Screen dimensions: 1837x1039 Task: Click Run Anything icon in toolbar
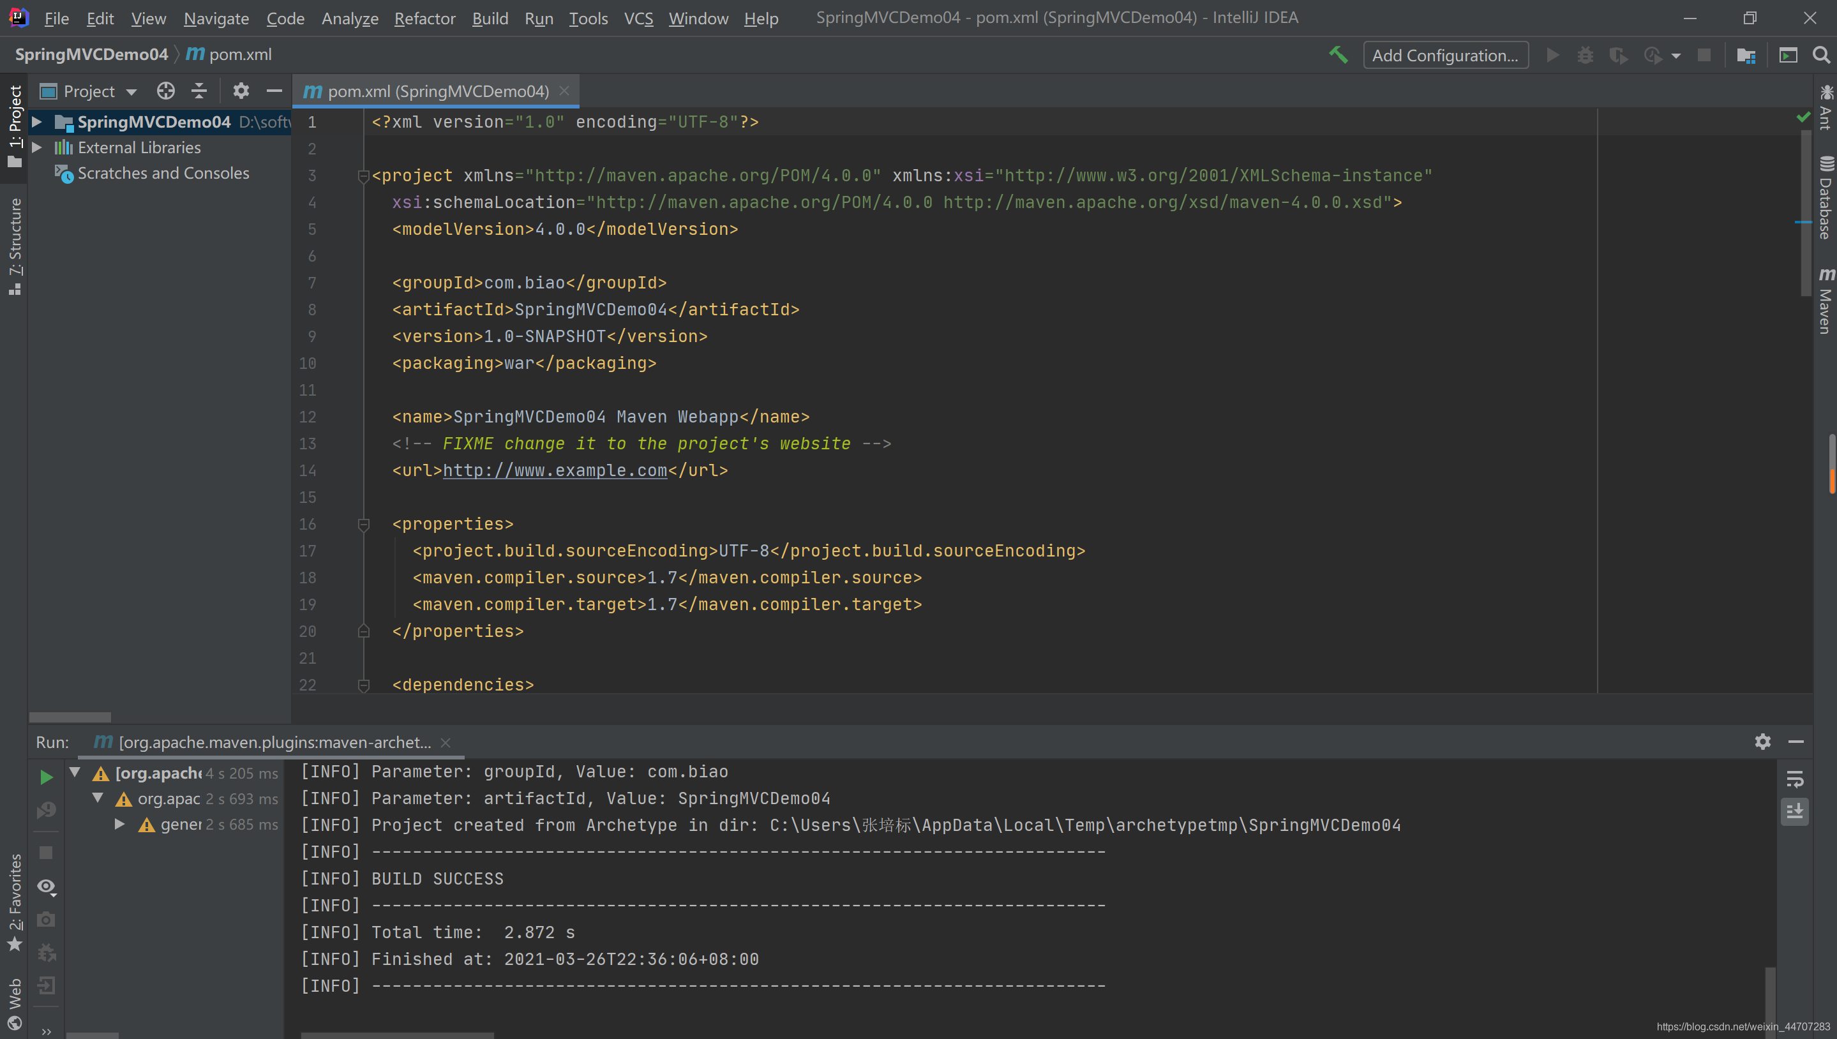1788,55
